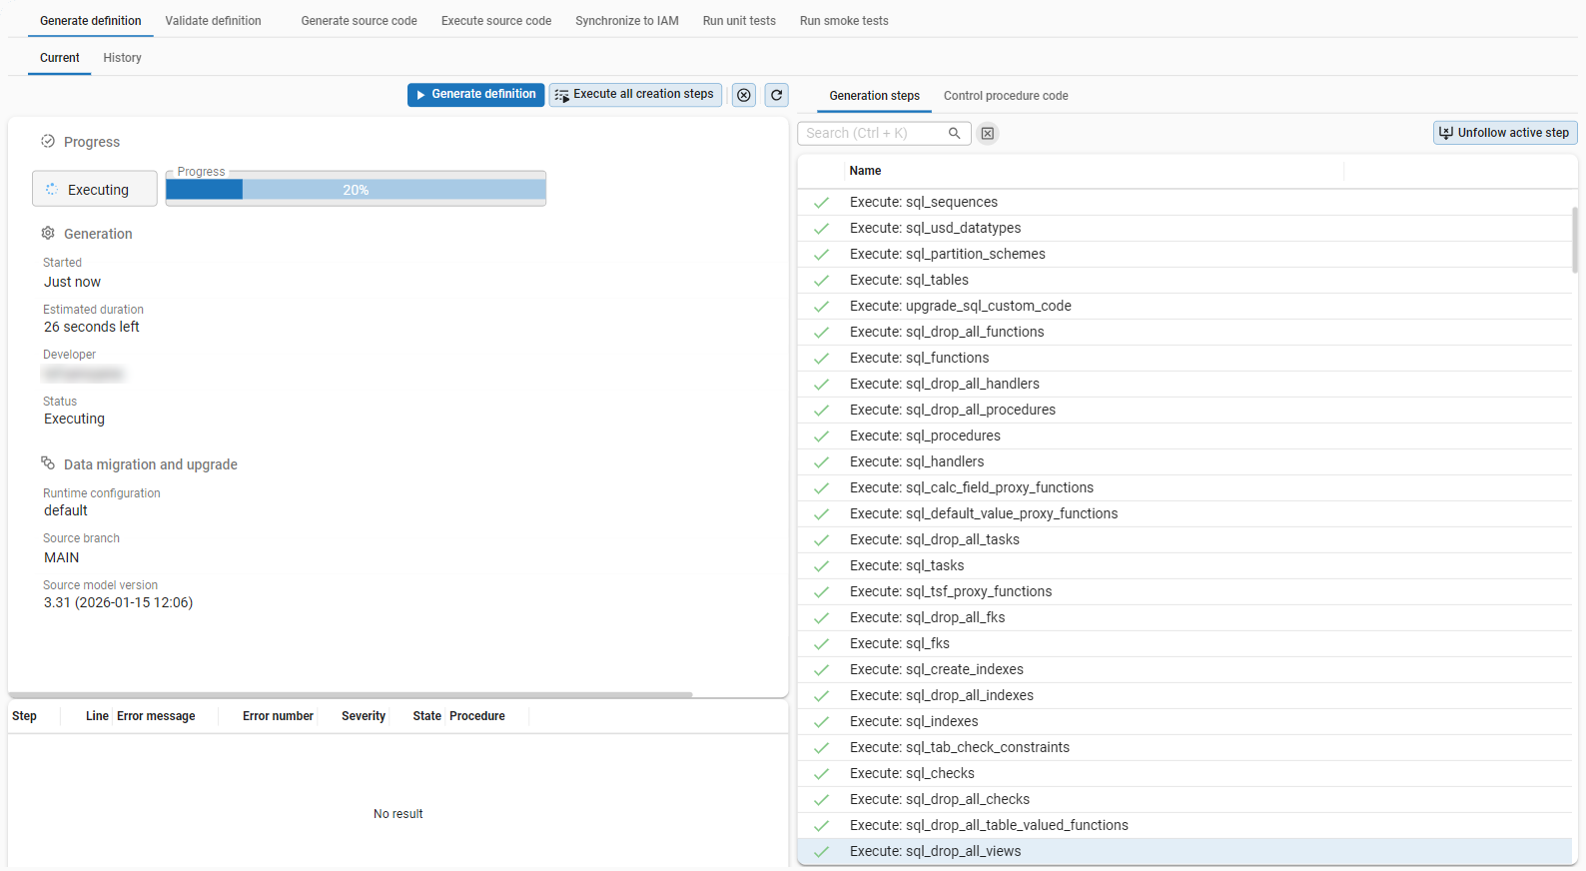This screenshot has height=871, width=1586.
Task: Click the Data migration and upgrade icon
Action: 48,463
